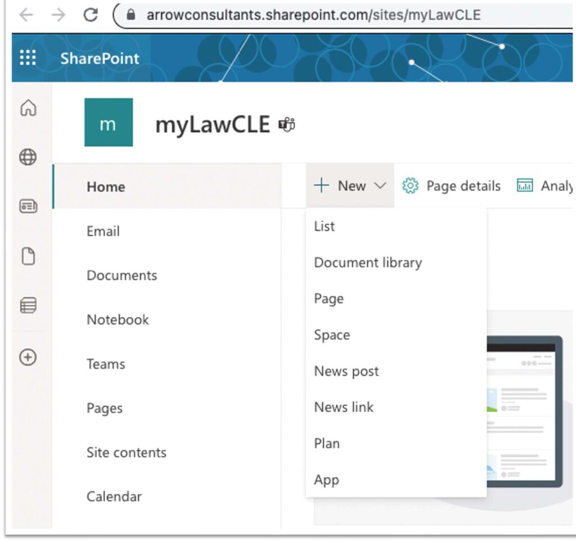This screenshot has height=542, width=576.
Task: Click the Home icon in left rail
Action: tap(28, 108)
